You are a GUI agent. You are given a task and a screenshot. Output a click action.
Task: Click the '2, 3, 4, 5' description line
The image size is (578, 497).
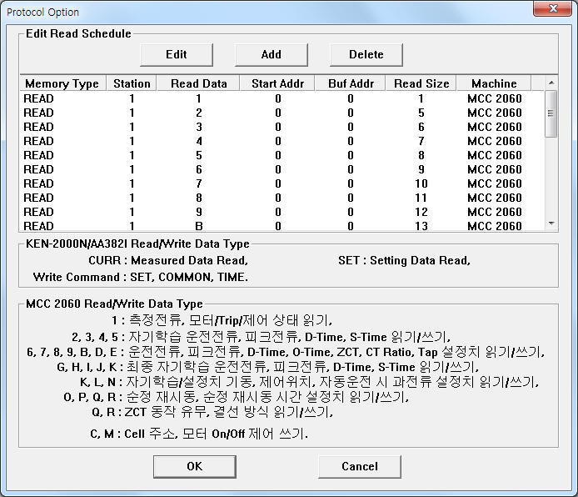[261, 337]
